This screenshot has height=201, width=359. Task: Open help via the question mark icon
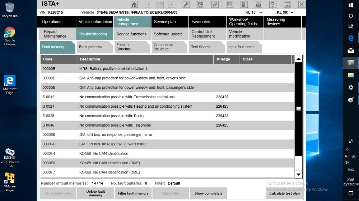coord(273,4)
